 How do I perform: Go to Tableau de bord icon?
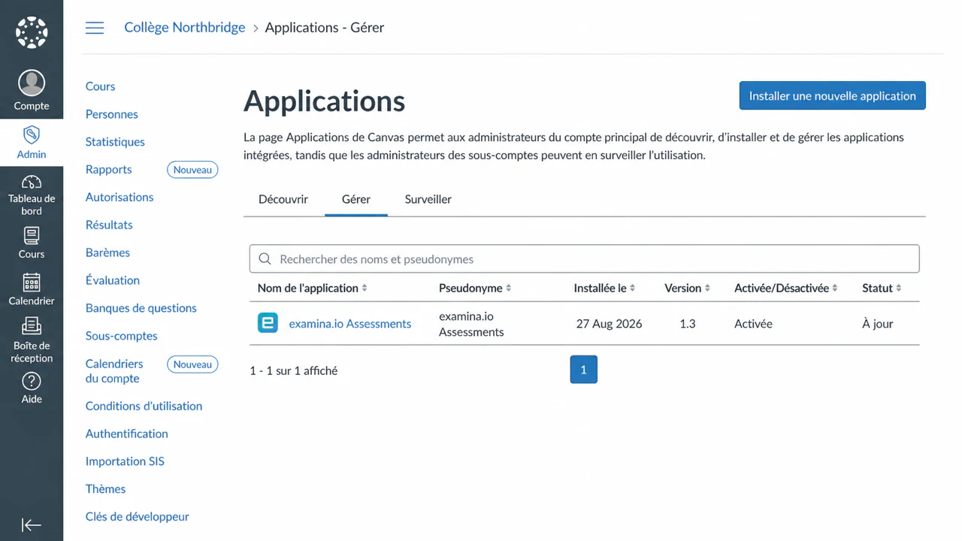tap(32, 182)
